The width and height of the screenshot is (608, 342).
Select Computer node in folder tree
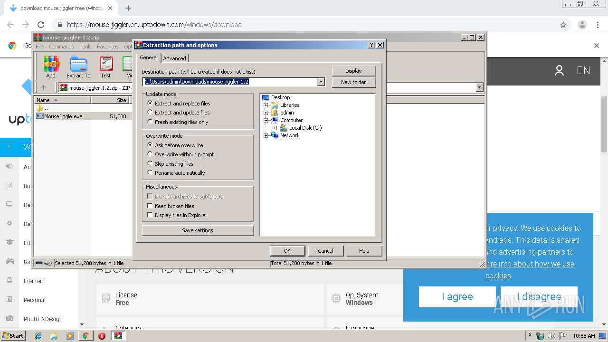(x=291, y=120)
